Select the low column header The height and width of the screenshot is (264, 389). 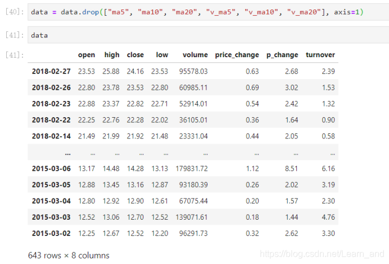pos(162,55)
